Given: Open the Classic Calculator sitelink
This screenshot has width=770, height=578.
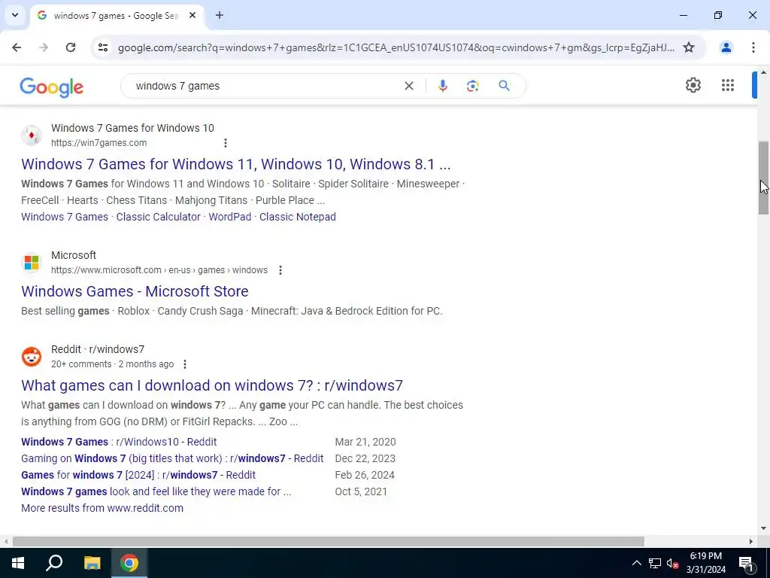Looking at the screenshot, I should (x=158, y=217).
